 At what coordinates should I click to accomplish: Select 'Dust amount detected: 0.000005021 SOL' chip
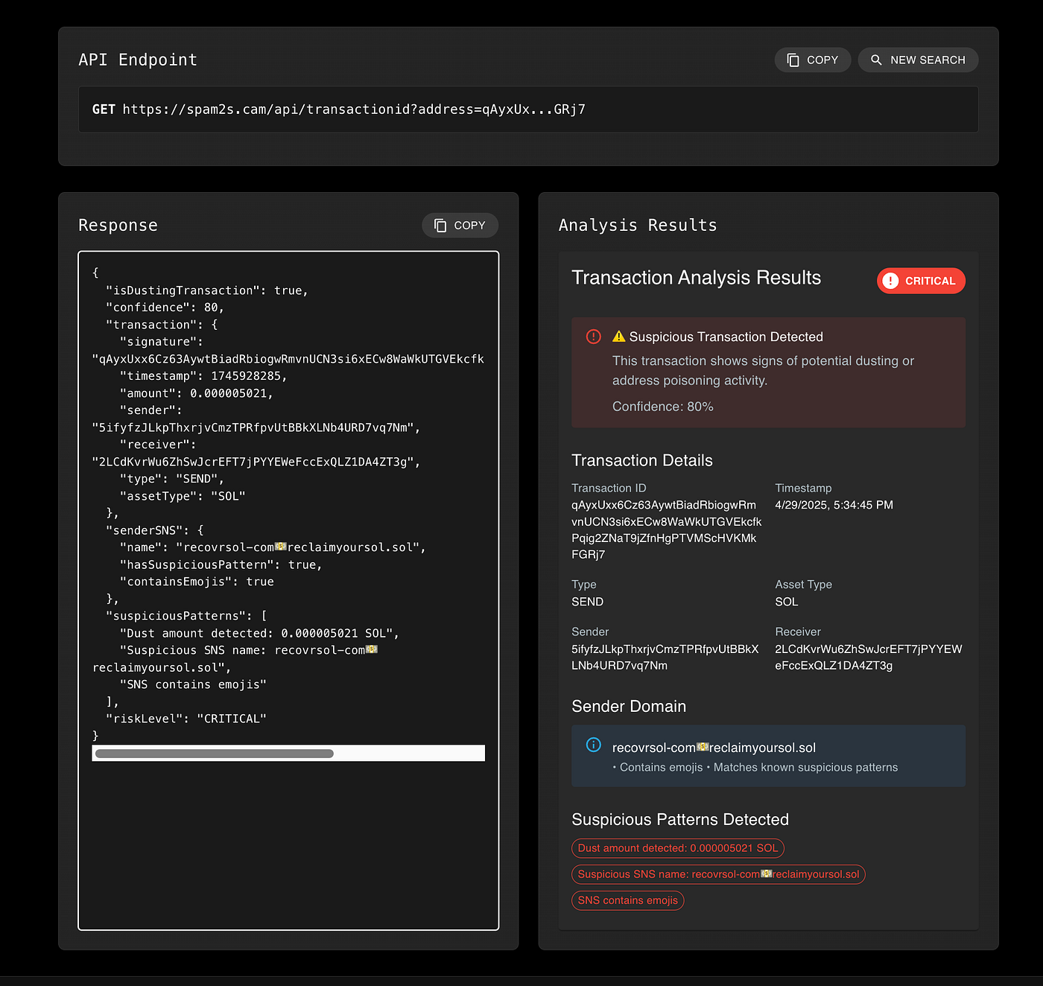(678, 848)
